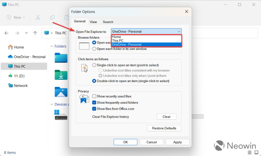This screenshot has width=261, height=156.
Task: Click the Paste clipboard icon in toolbar
Action: click(67, 17)
